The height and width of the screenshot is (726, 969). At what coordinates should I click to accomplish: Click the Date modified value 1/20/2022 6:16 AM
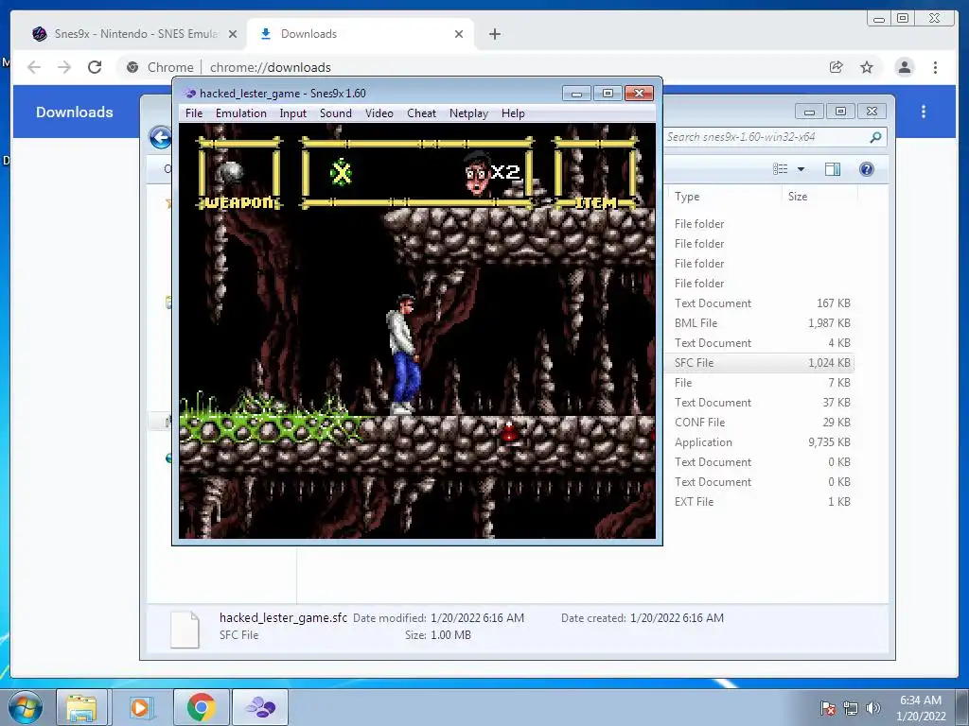pyautogui.click(x=477, y=618)
